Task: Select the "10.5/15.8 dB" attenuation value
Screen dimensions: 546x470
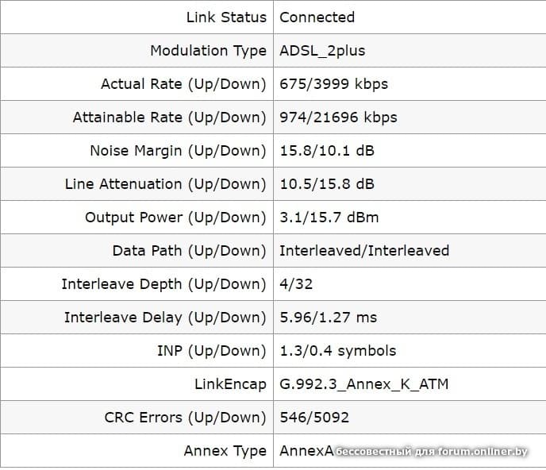Action: [x=326, y=183]
